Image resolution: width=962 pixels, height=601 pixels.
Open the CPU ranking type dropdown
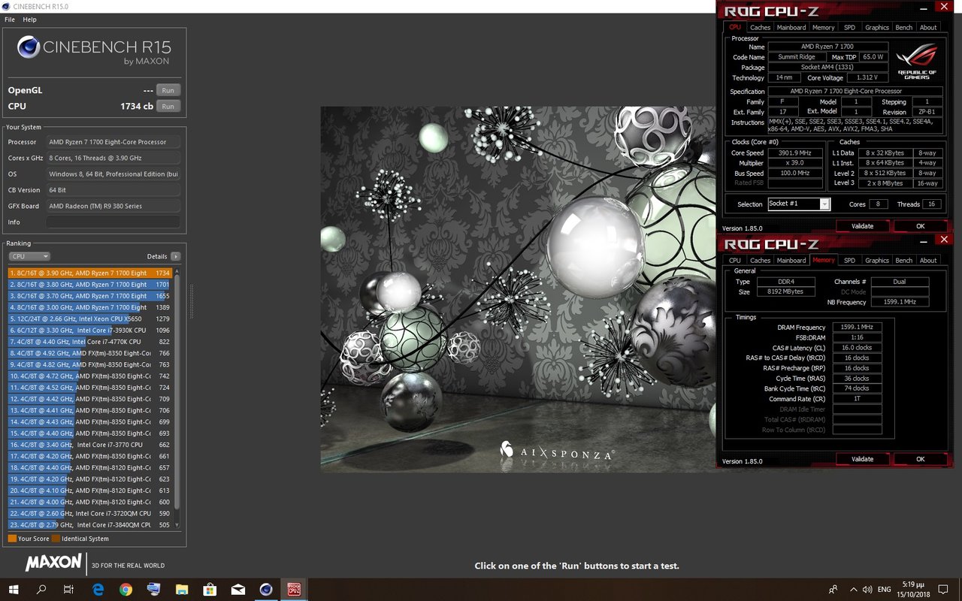[x=29, y=256]
